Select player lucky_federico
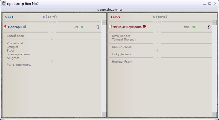 [122, 54]
